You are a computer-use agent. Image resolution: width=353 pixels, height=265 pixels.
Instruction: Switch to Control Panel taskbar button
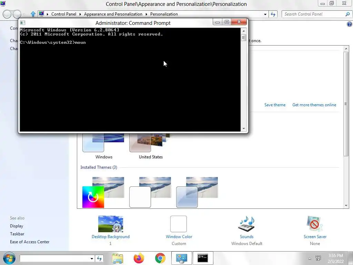coord(181,258)
